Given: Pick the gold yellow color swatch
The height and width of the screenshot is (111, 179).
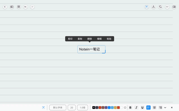Looking at the screenshot, I should (115, 107).
